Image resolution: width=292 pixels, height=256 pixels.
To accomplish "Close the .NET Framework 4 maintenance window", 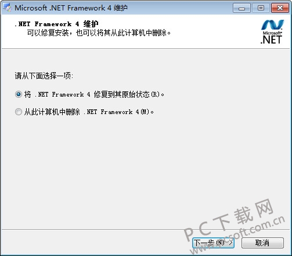I will [280, 8].
